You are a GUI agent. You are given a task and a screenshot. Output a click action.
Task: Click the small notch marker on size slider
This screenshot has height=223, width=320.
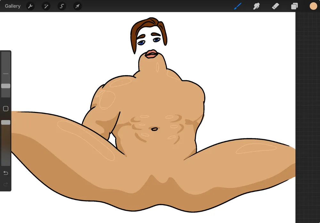pyautogui.click(x=6, y=73)
